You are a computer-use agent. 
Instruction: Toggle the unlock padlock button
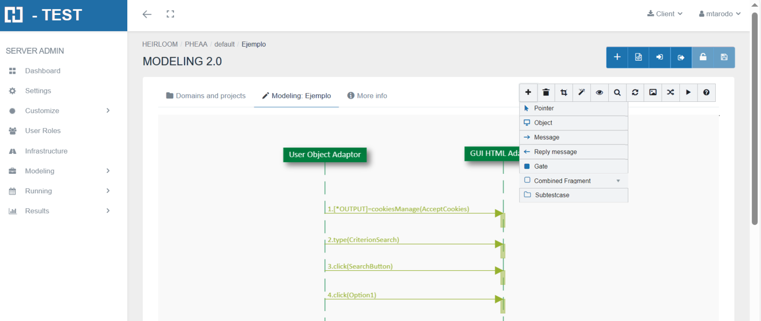click(x=703, y=57)
